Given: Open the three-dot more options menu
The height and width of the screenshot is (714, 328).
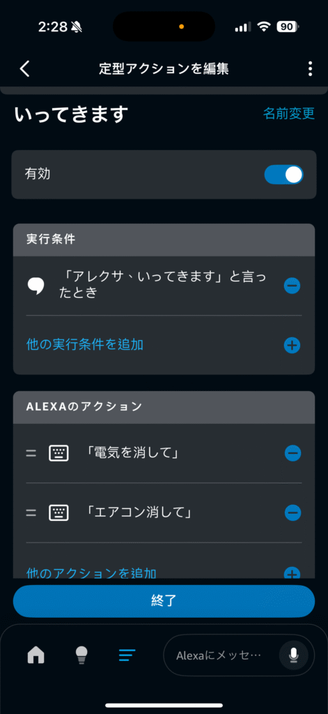Looking at the screenshot, I should tap(311, 69).
